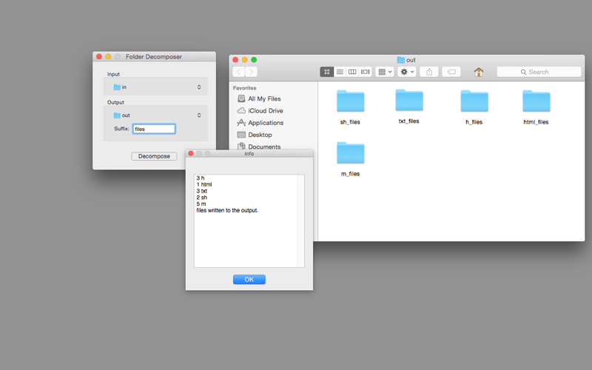Click the Decompose button
This screenshot has width=592, height=370.
pos(154,156)
